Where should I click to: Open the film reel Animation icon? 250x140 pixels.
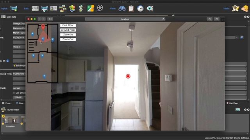click(100, 8)
